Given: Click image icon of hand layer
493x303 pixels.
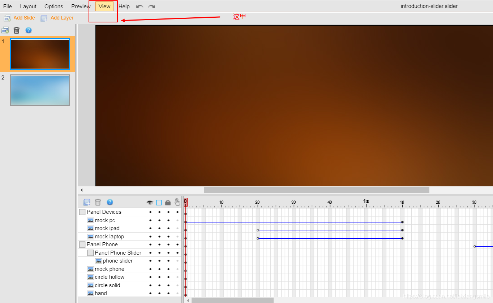Looking at the screenshot, I should coord(90,293).
